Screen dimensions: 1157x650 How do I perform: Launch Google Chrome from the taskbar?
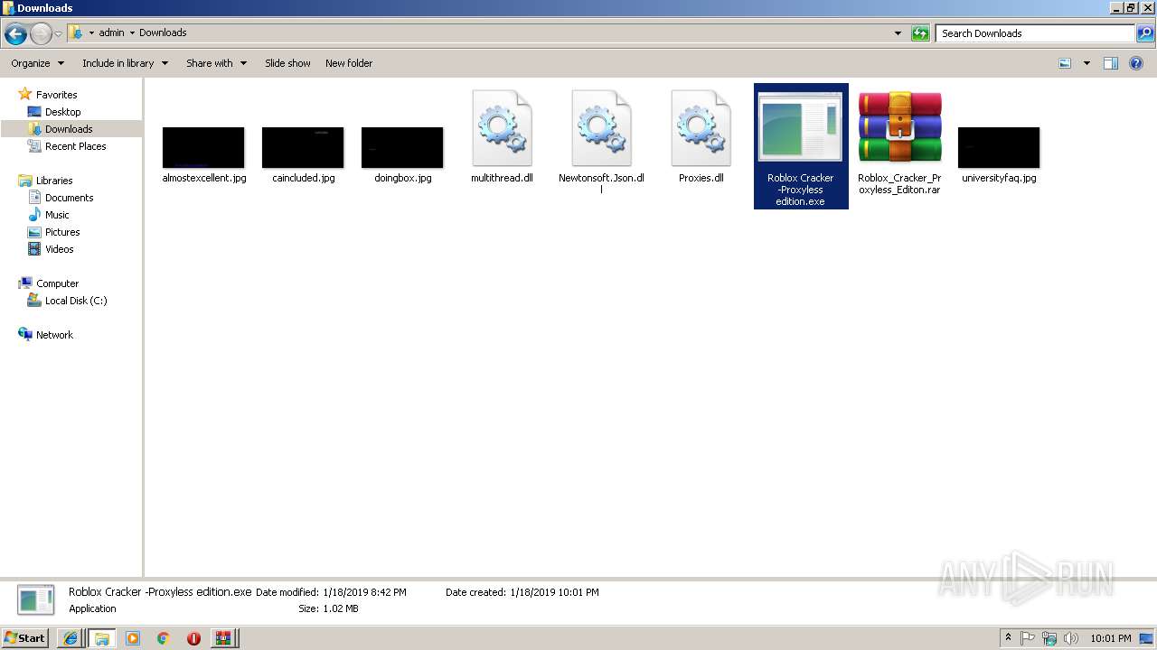point(164,638)
